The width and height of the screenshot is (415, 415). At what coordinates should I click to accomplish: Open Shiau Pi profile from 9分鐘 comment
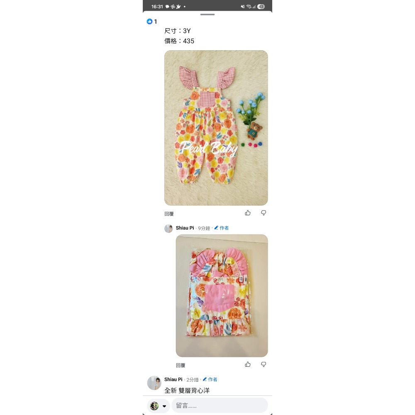185,228
